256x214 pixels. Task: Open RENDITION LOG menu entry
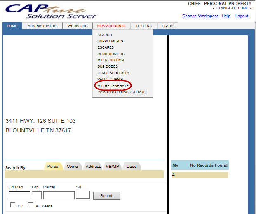tap(111, 54)
